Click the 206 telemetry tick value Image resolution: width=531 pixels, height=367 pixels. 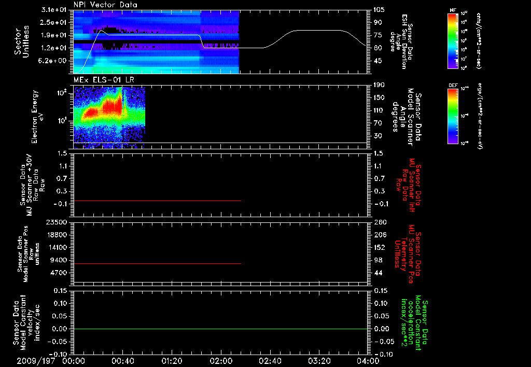click(380, 235)
